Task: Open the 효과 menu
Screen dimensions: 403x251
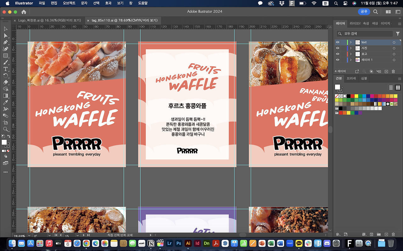Action: point(108,3)
